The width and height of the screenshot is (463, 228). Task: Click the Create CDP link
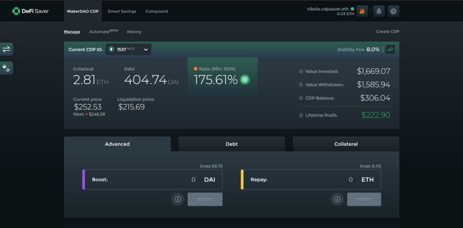tap(388, 32)
